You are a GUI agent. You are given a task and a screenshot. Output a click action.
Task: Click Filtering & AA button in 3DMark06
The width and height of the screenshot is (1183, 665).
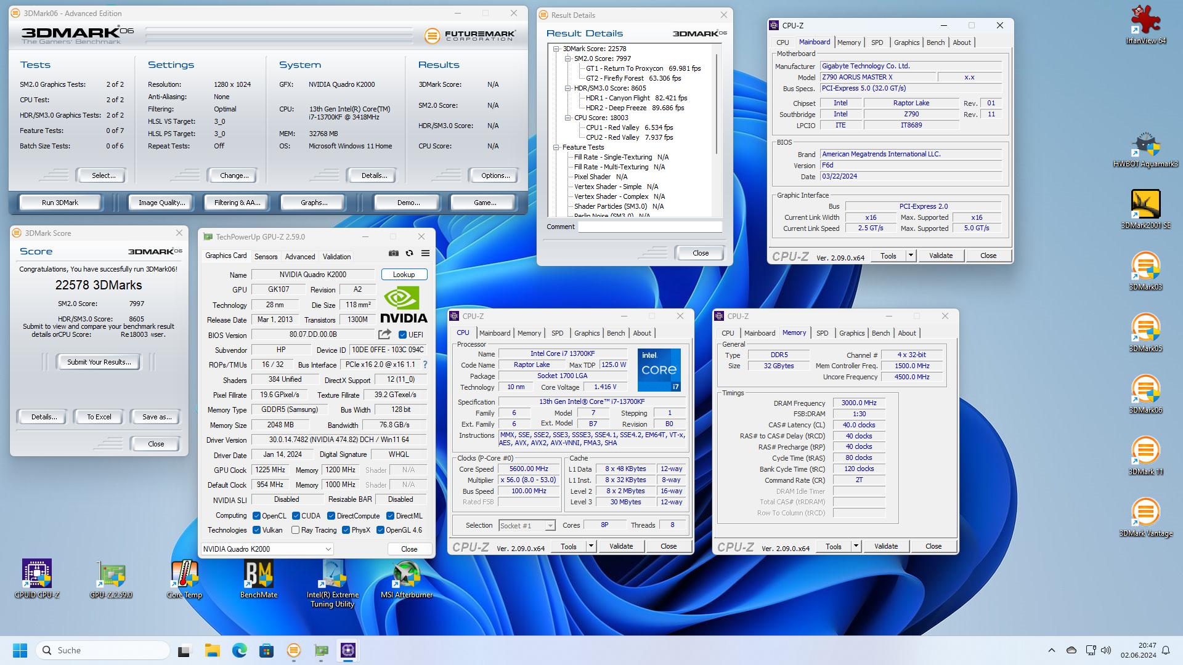point(237,203)
